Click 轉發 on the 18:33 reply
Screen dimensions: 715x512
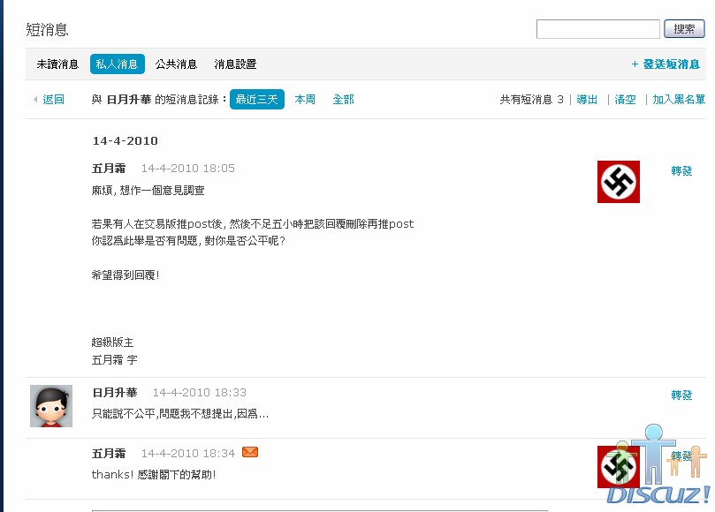point(681,395)
